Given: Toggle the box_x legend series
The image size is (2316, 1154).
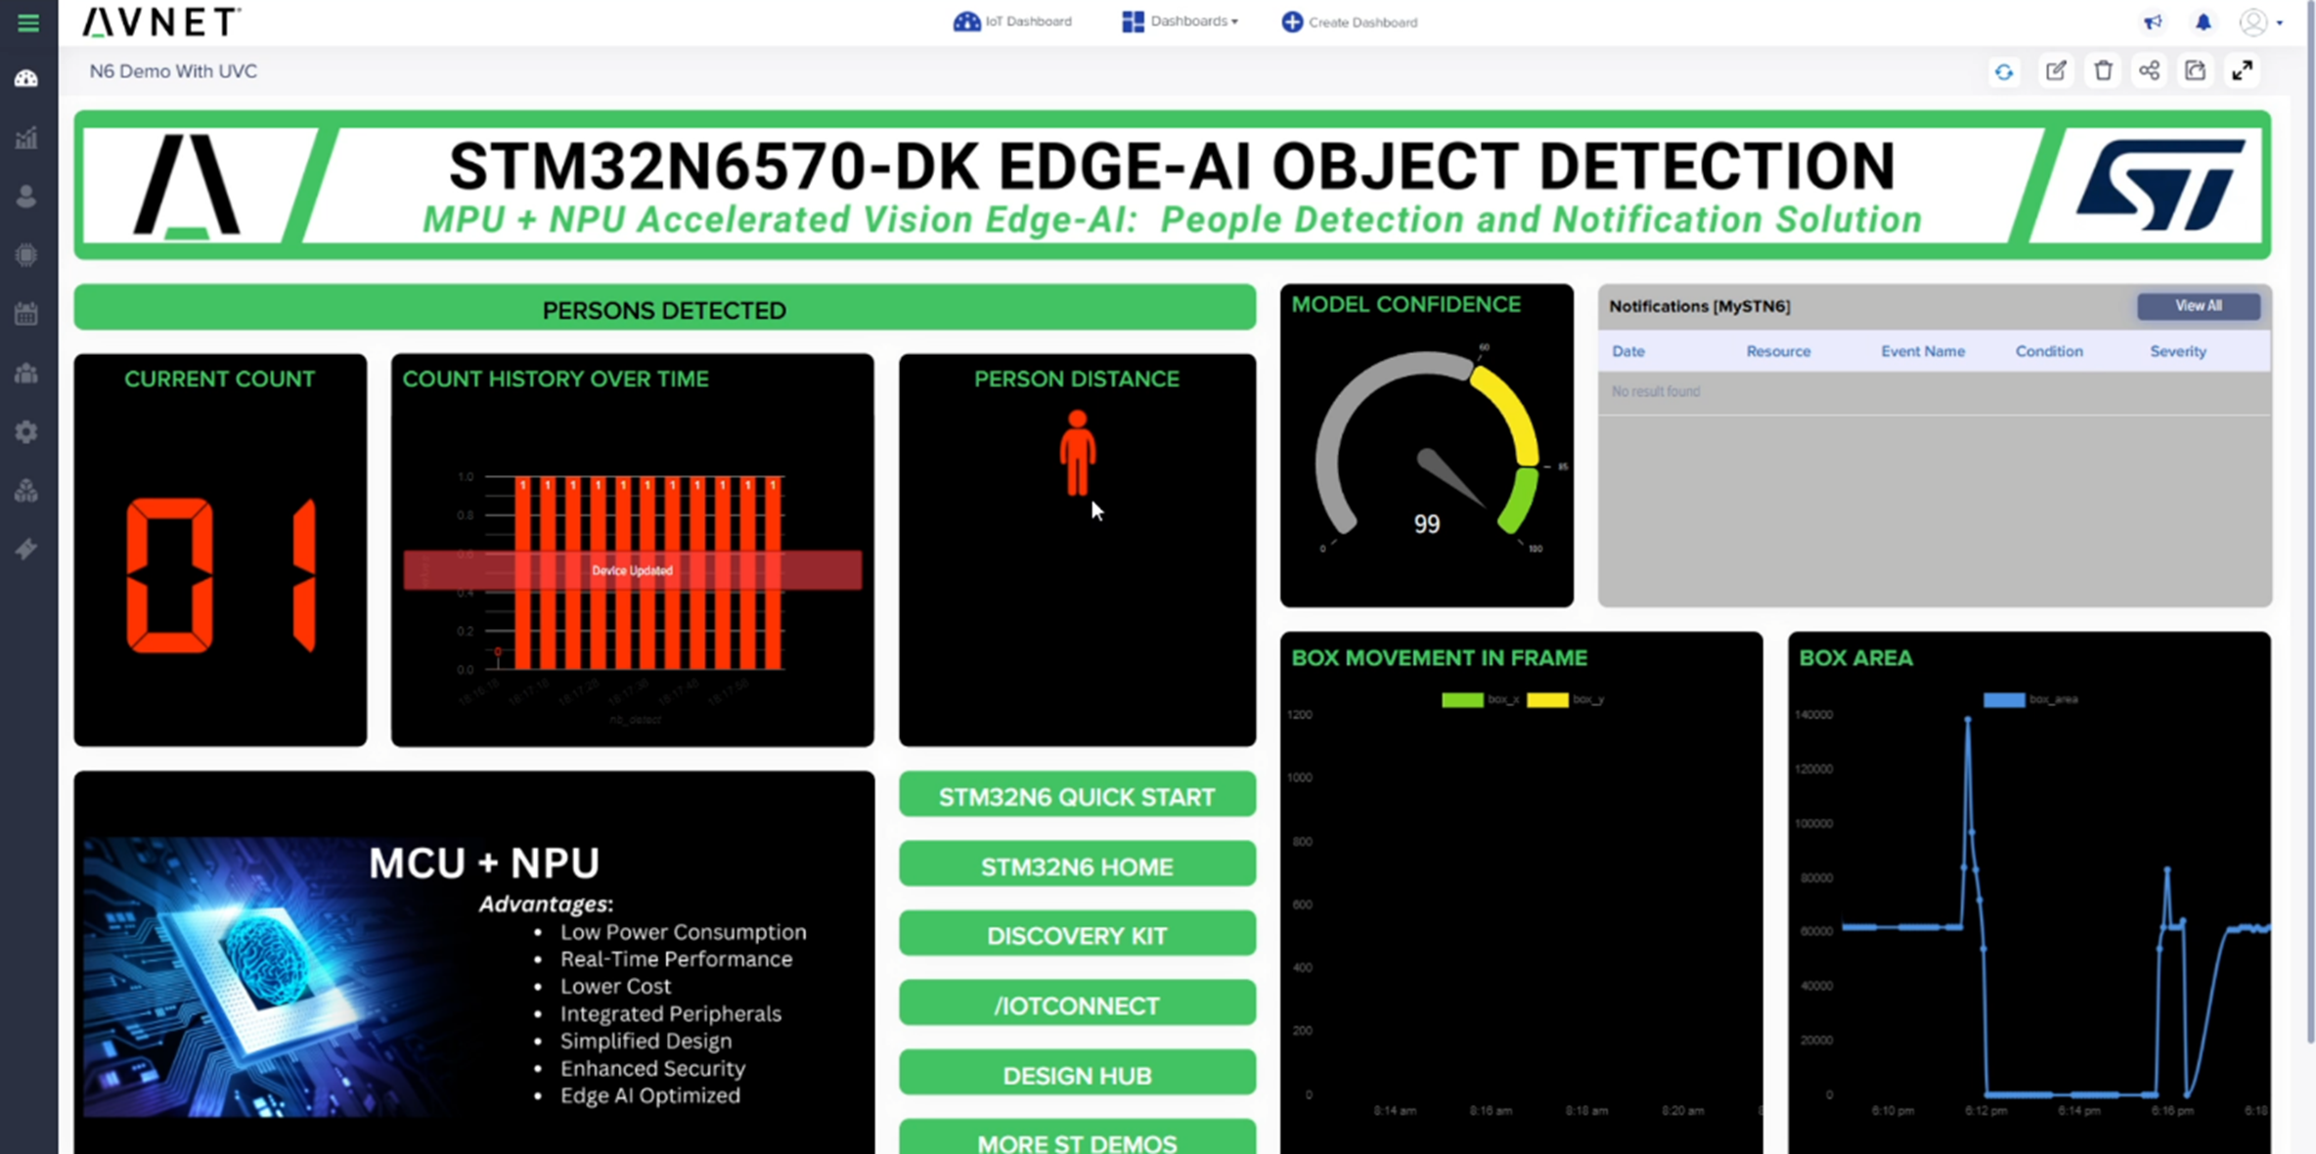Looking at the screenshot, I should (x=1480, y=699).
